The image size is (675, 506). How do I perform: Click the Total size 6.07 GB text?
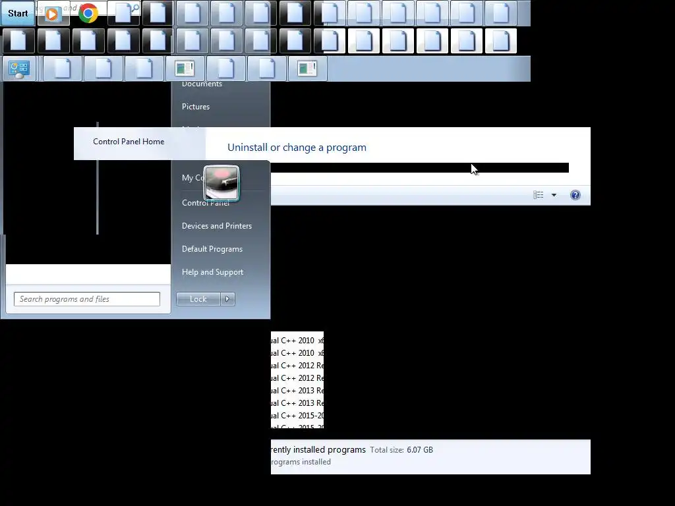[401, 450]
